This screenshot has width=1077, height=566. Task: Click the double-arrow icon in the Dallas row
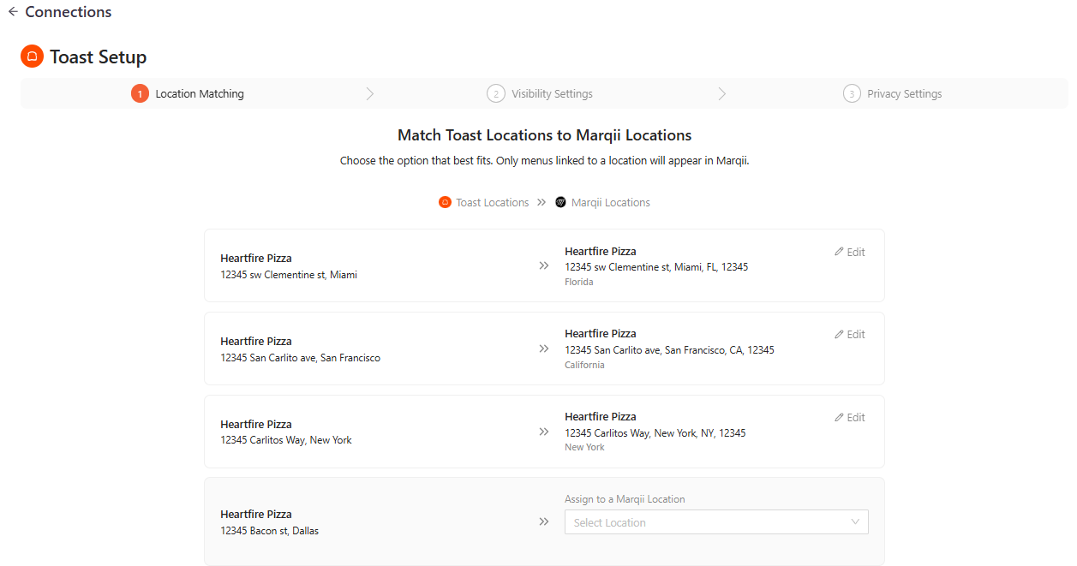coord(543,521)
